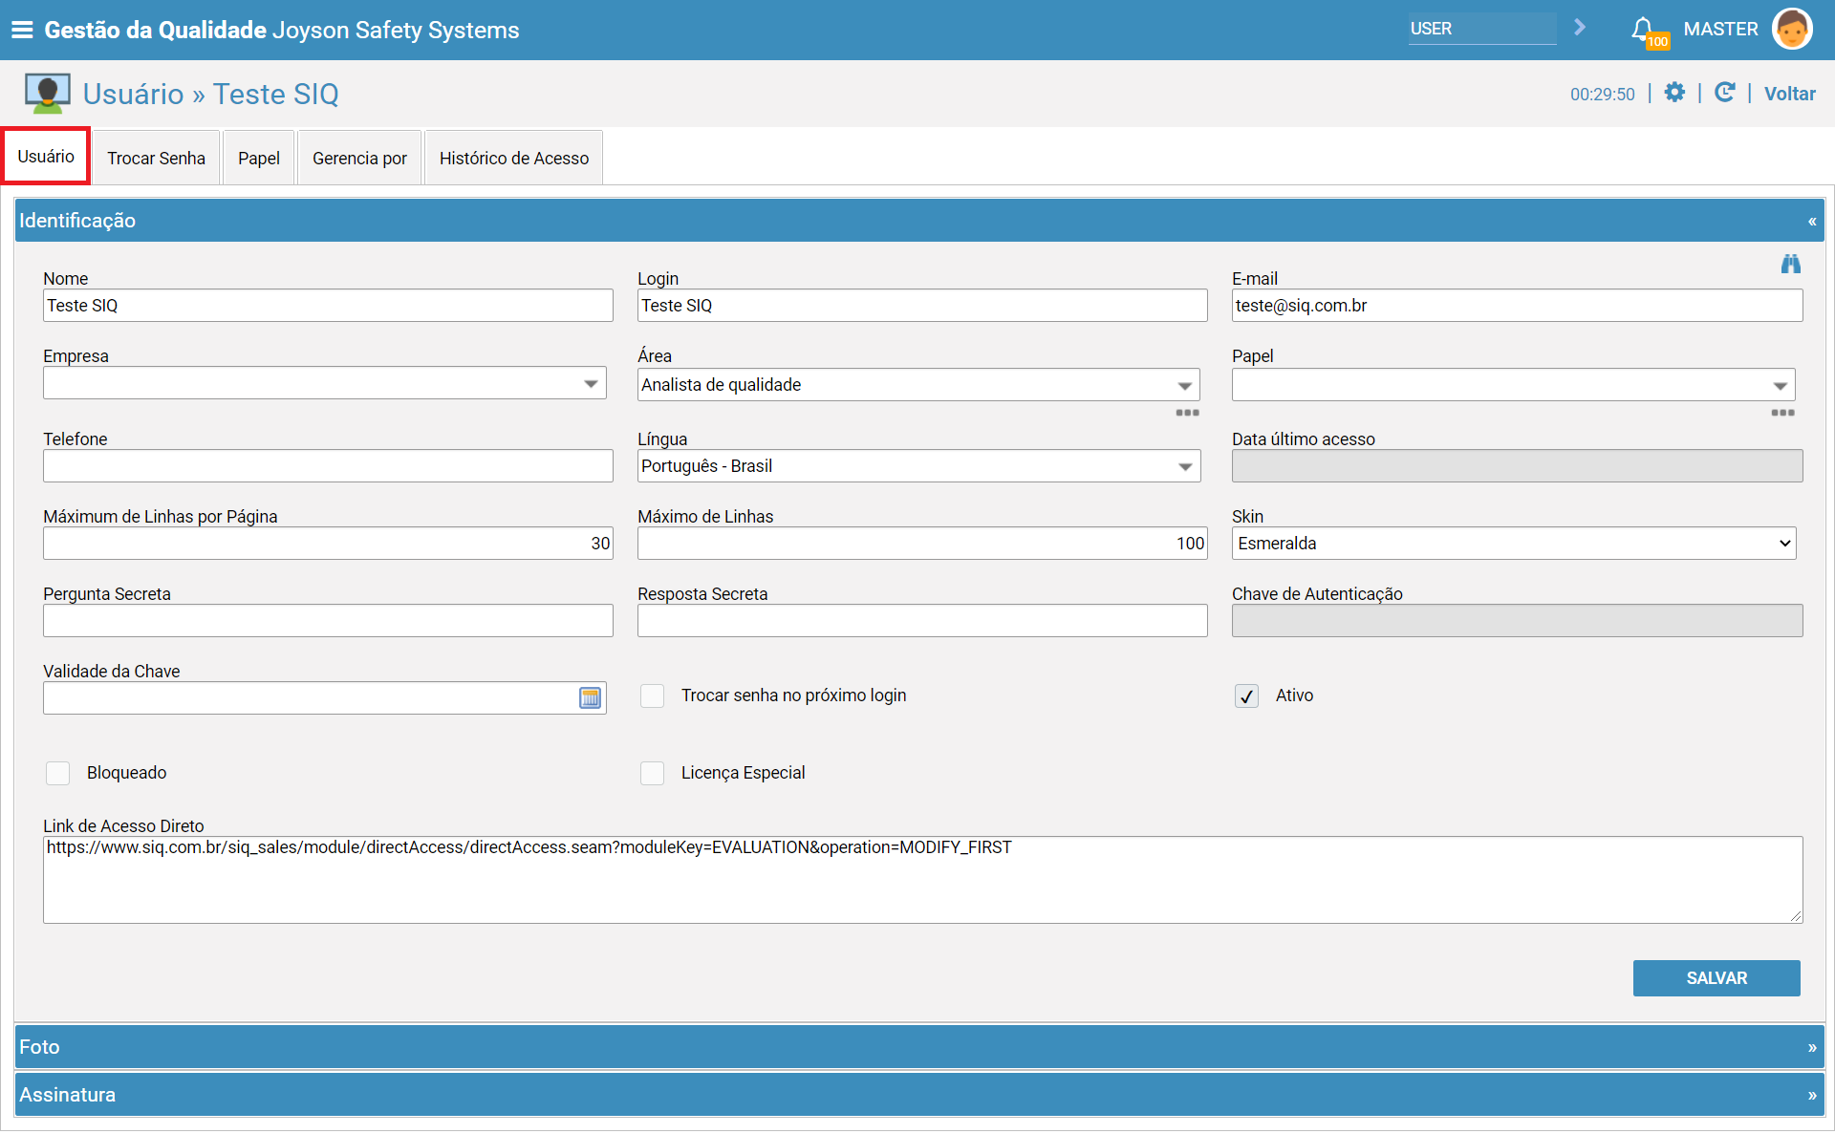Click the binoculars search icon
The height and width of the screenshot is (1134, 1835).
point(1790,264)
